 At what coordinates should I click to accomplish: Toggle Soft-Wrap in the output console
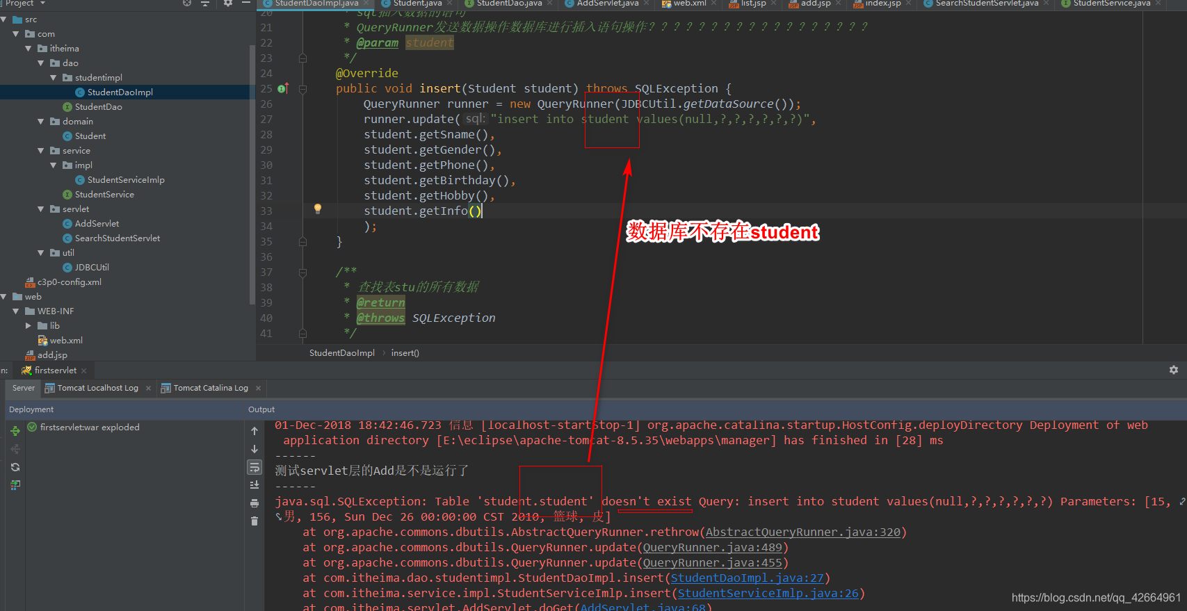(x=255, y=467)
